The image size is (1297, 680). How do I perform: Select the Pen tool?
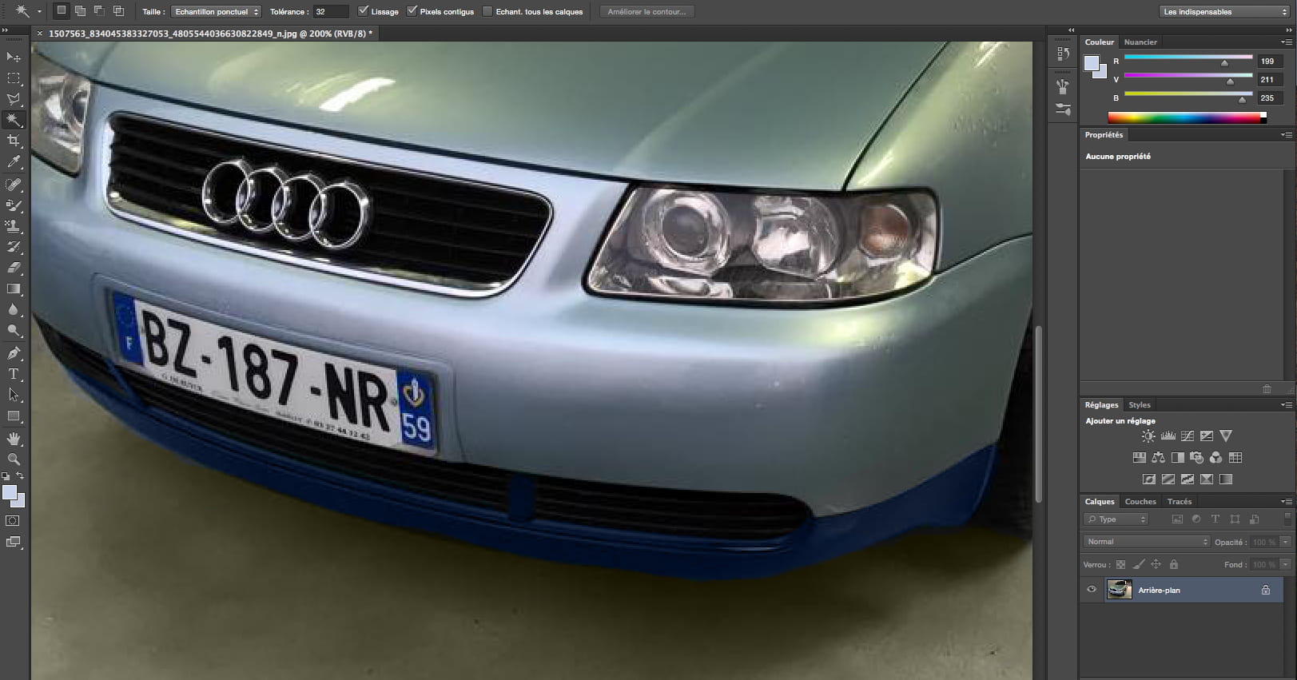tap(14, 353)
